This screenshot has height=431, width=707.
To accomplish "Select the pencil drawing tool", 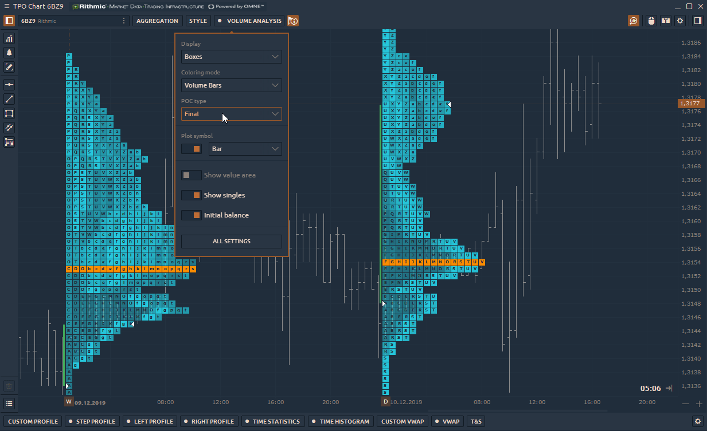I will 9,67.
